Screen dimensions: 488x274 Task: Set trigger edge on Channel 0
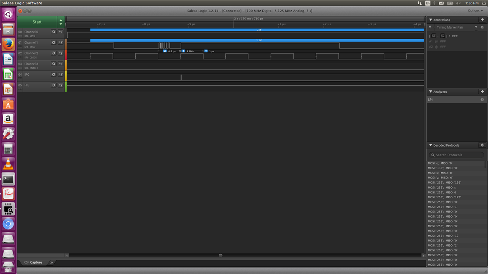61,32
